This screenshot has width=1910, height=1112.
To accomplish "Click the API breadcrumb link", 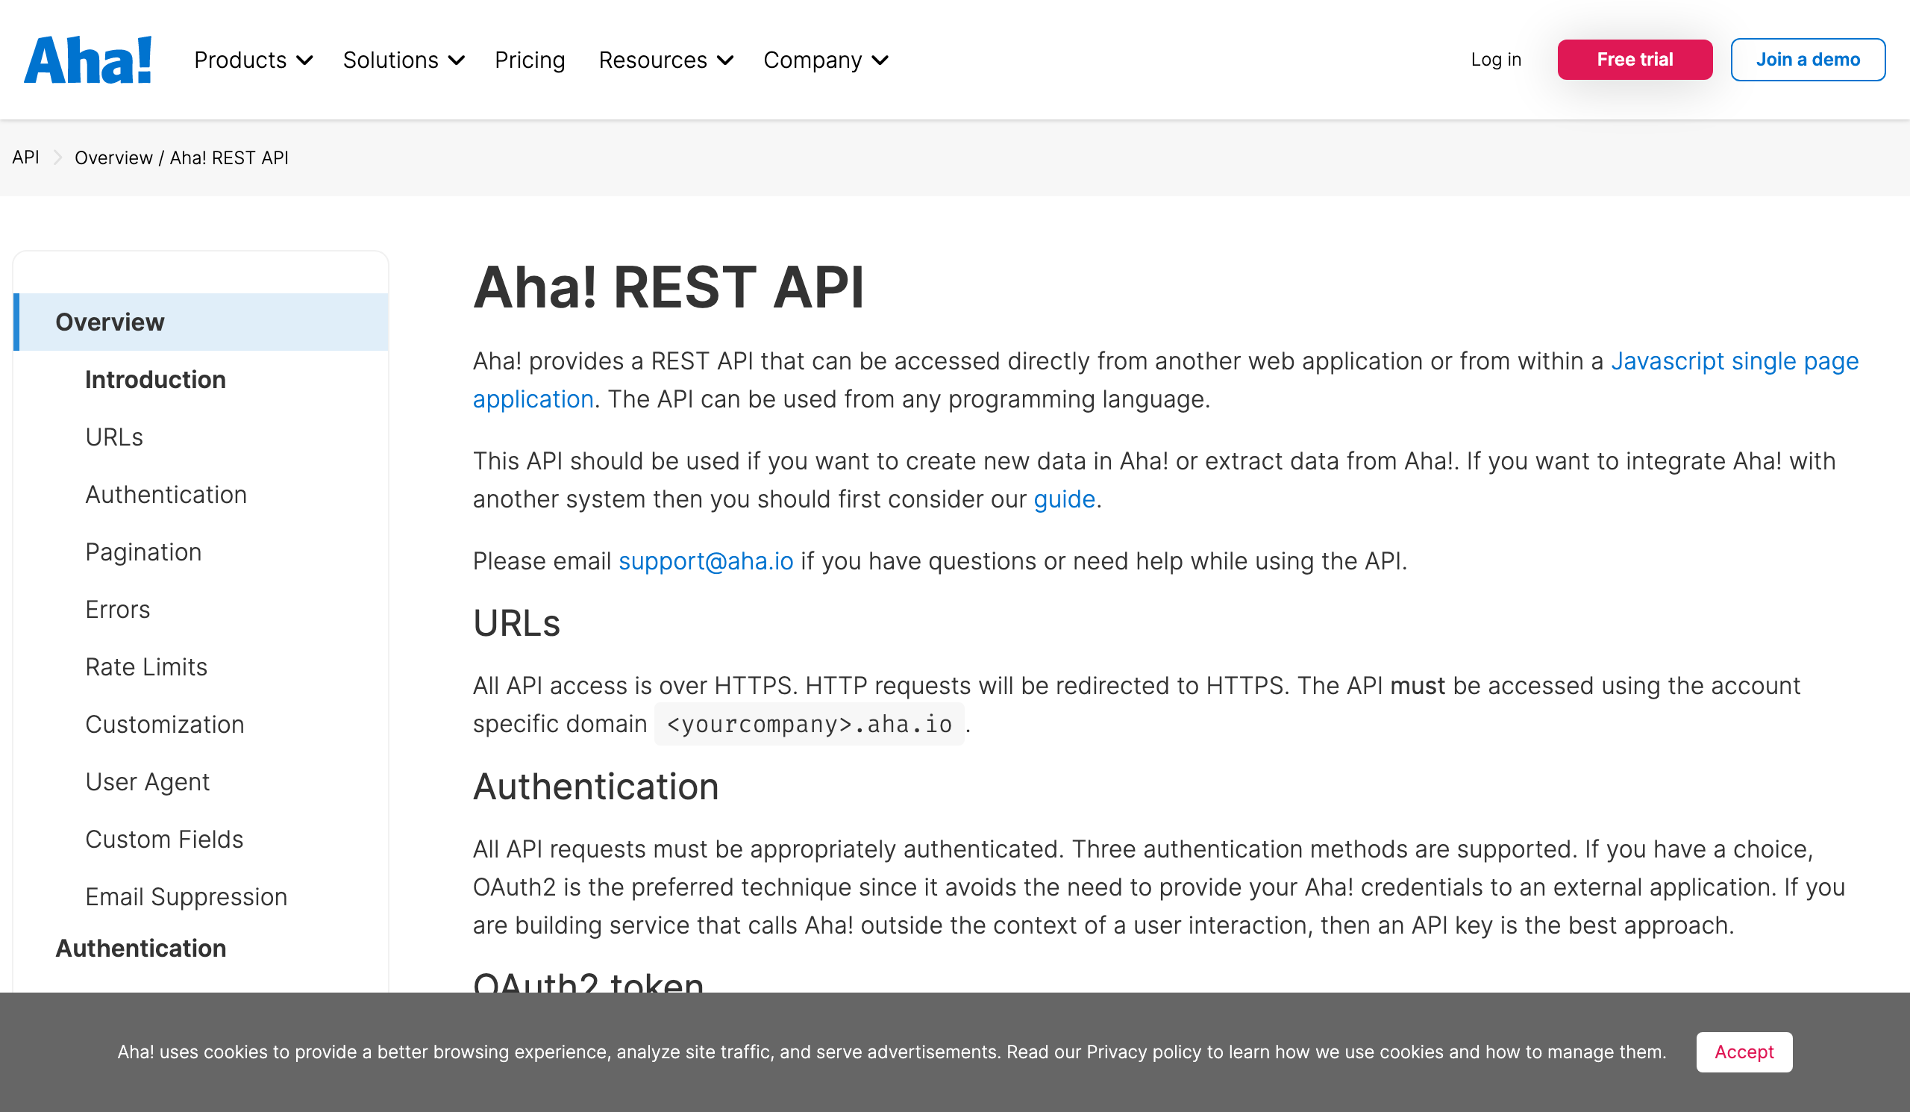I will [26, 157].
